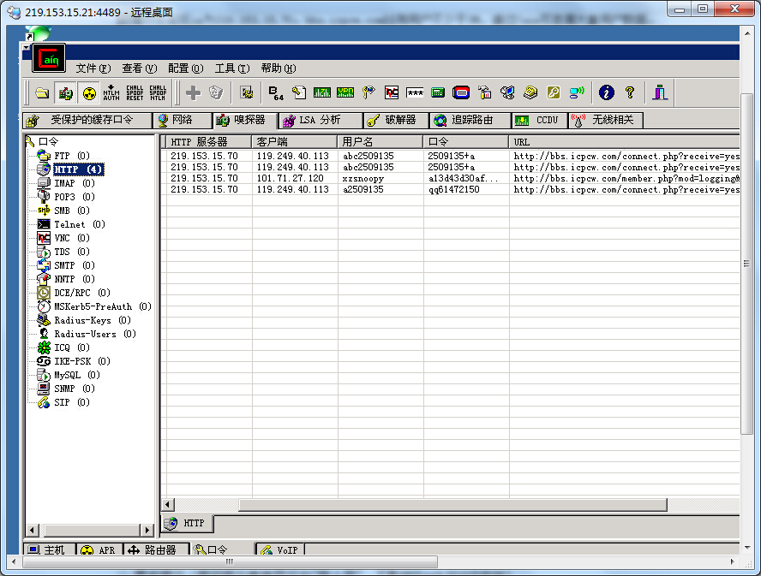Open the 配置(O) menu

[186, 68]
